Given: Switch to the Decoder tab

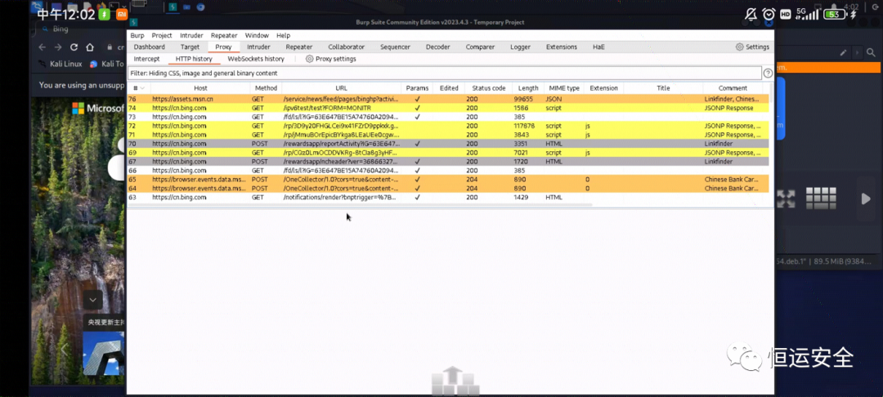Looking at the screenshot, I should pos(437,47).
